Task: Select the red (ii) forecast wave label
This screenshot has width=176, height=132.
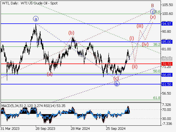Action: click(x=134, y=66)
